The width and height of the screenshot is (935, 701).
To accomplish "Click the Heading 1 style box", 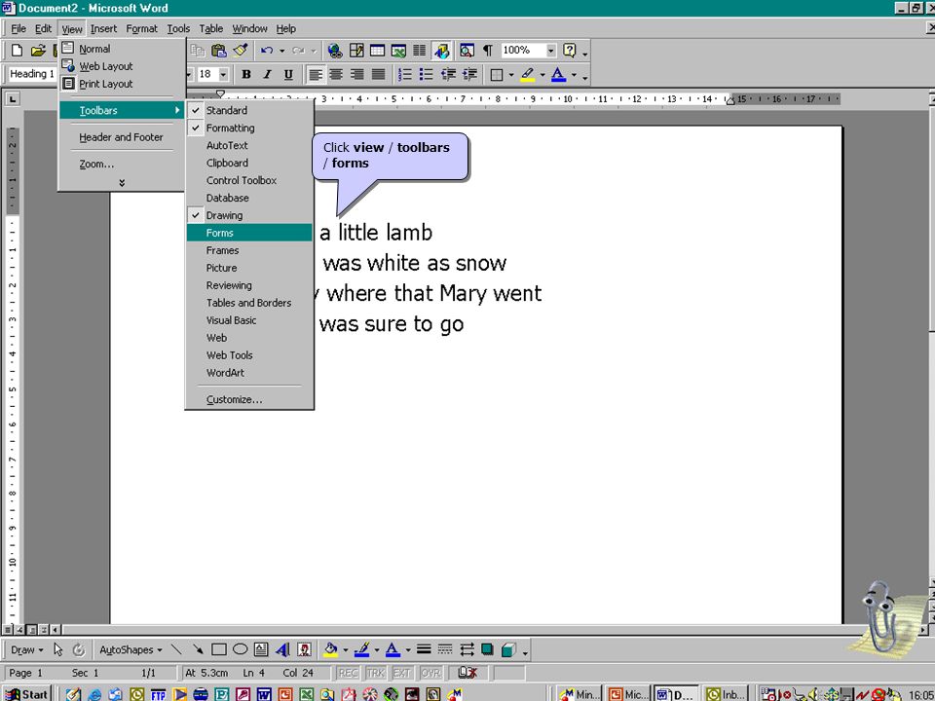I will click(x=32, y=74).
